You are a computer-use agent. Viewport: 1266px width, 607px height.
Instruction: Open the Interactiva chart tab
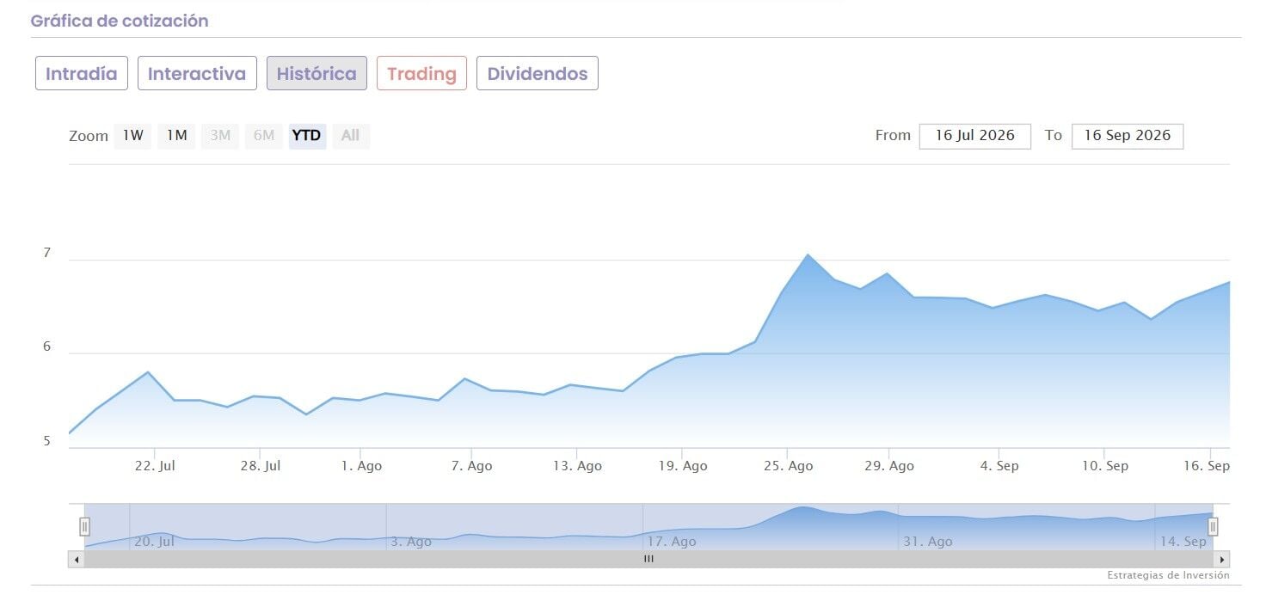coord(197,73)
